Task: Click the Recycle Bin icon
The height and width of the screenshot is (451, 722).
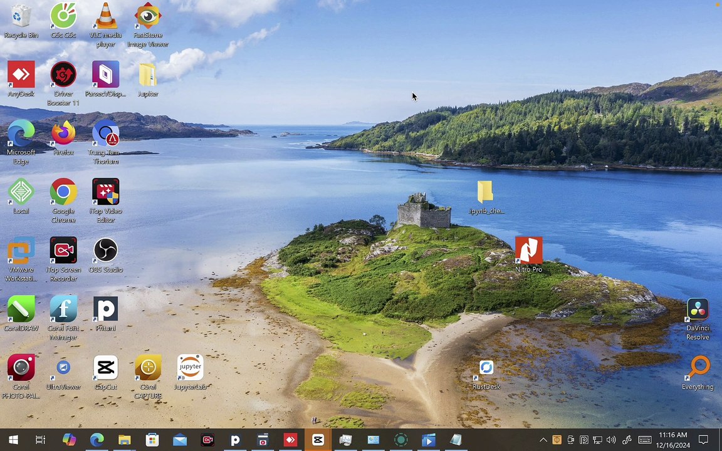Action: point(21,19)
